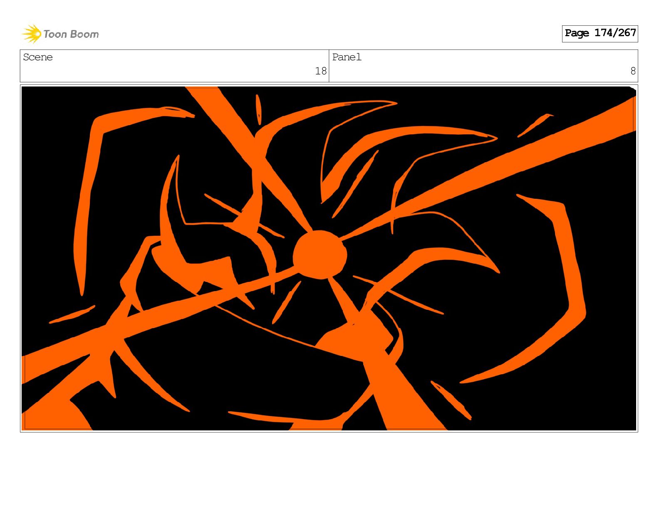This screenshot has height=509, width=659.
Task: Click the Panel label
Action: 347,57
